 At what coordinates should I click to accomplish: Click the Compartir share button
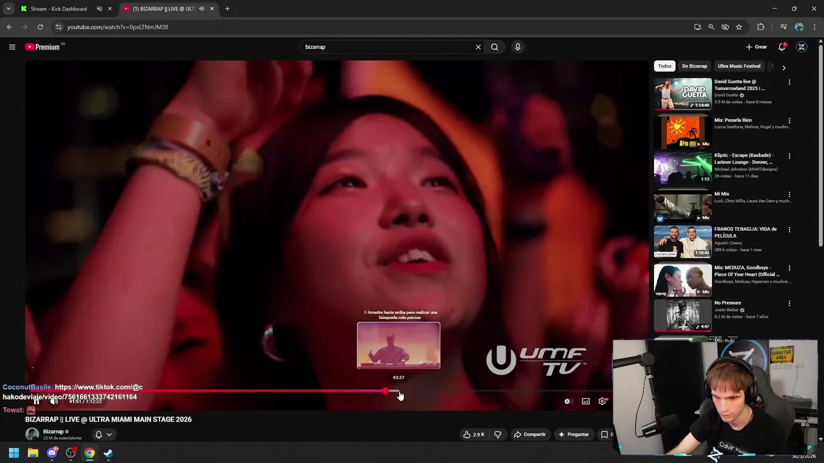point(529,435)
